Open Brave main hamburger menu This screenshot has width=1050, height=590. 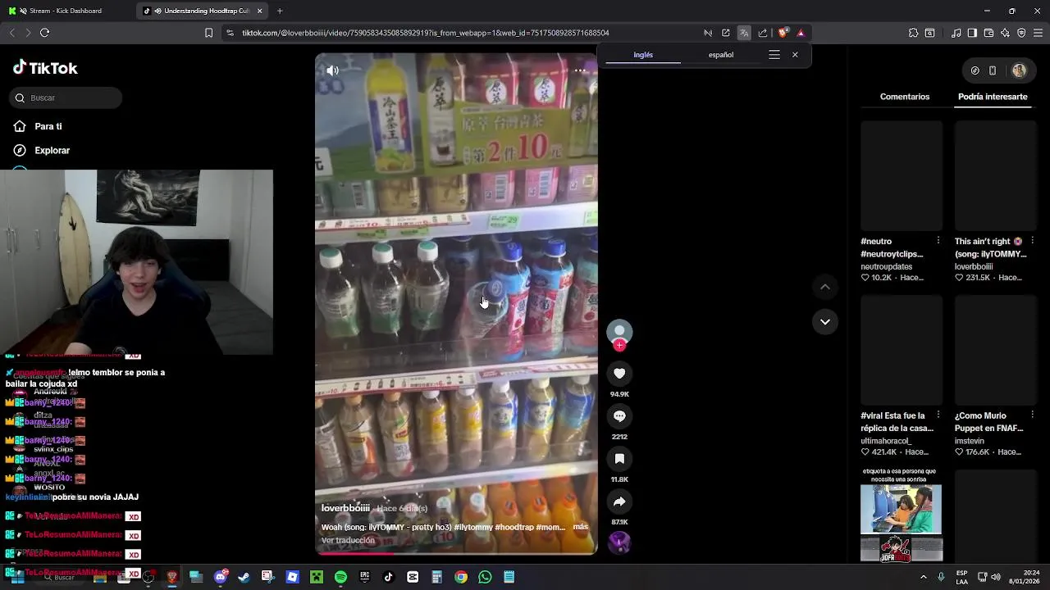(1038, 33)
